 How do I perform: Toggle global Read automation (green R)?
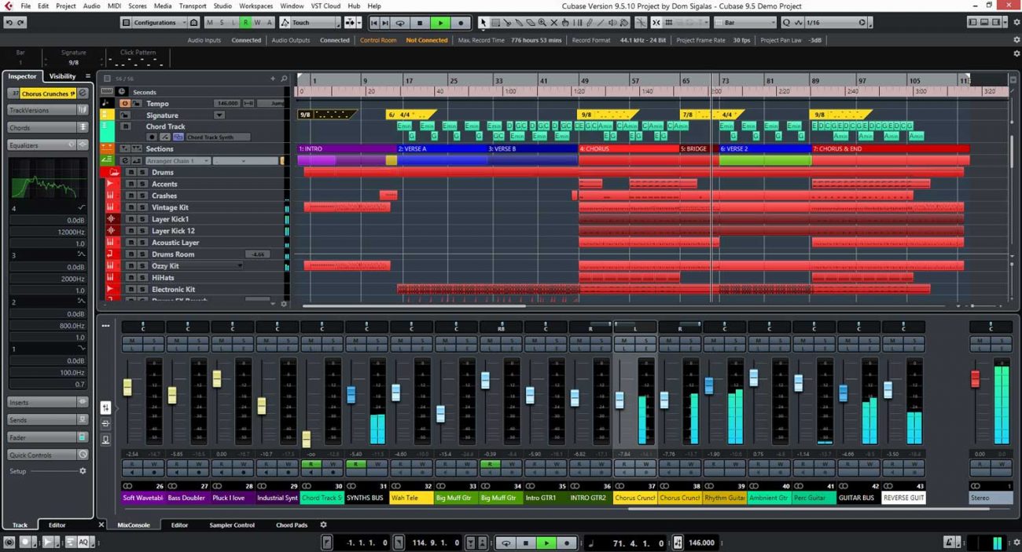coord(246,23)
